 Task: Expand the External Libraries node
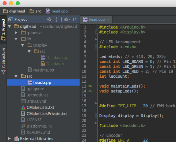click(10, 139)
